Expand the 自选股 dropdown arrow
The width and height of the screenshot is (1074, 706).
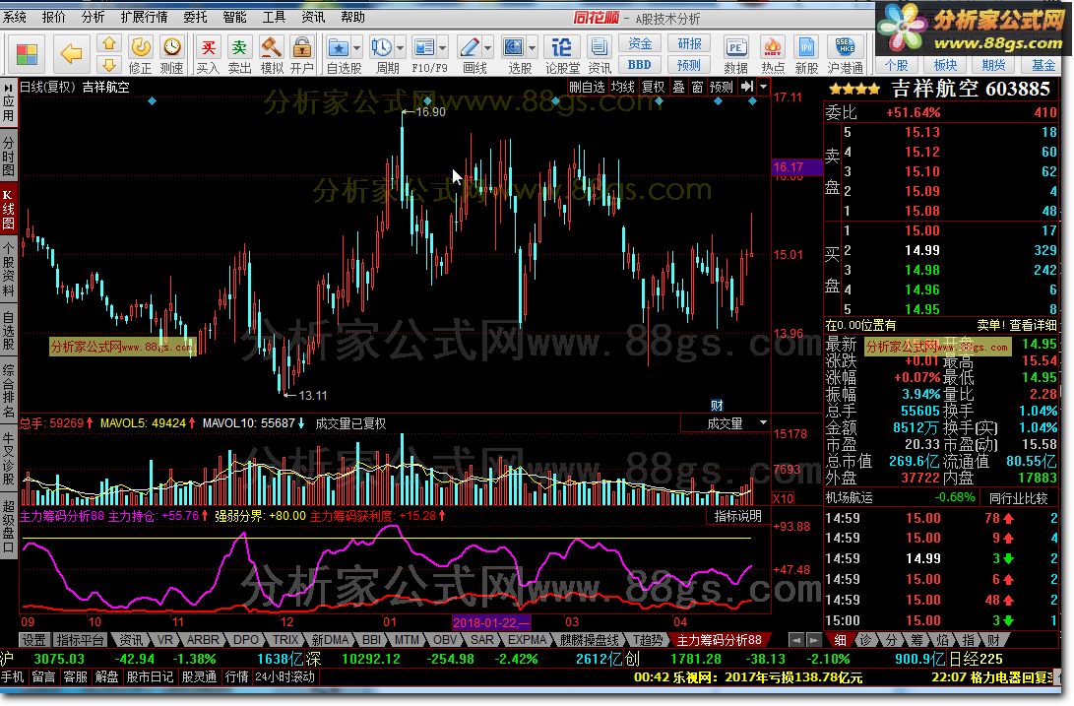[x=357, y=48]
